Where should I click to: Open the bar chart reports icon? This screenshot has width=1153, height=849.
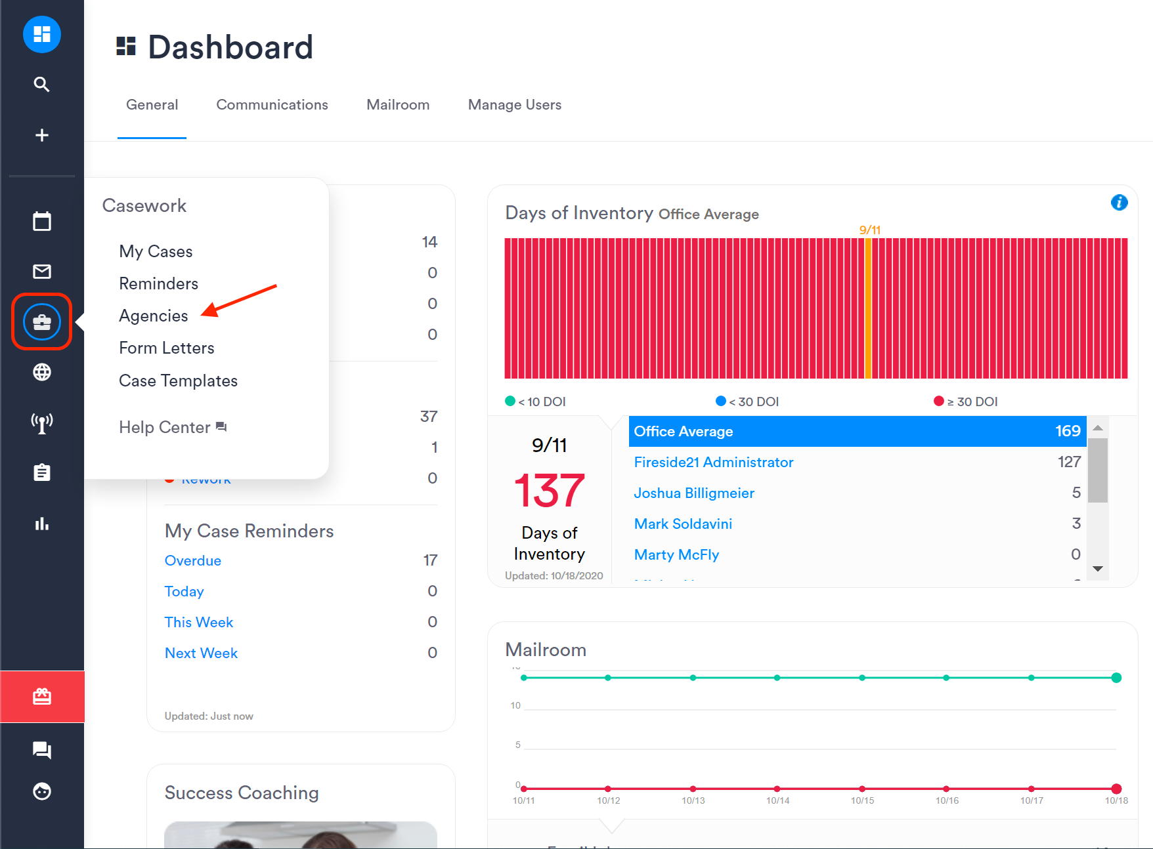pos(42,524)
